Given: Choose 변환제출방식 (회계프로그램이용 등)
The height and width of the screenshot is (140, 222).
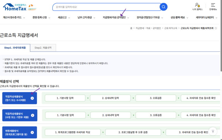Looking at the screenshot, I should pyautogui.click(x=19, y=132).
